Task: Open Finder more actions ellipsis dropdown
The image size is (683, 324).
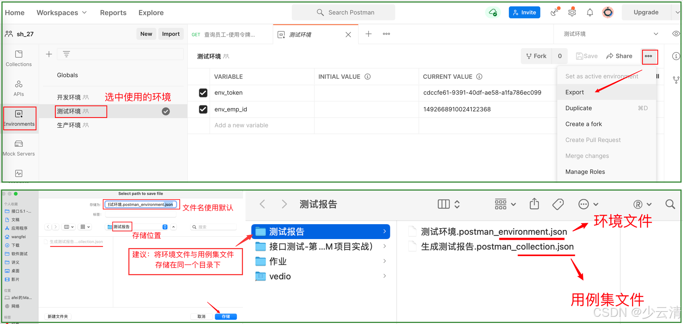Action: (588, 204)
